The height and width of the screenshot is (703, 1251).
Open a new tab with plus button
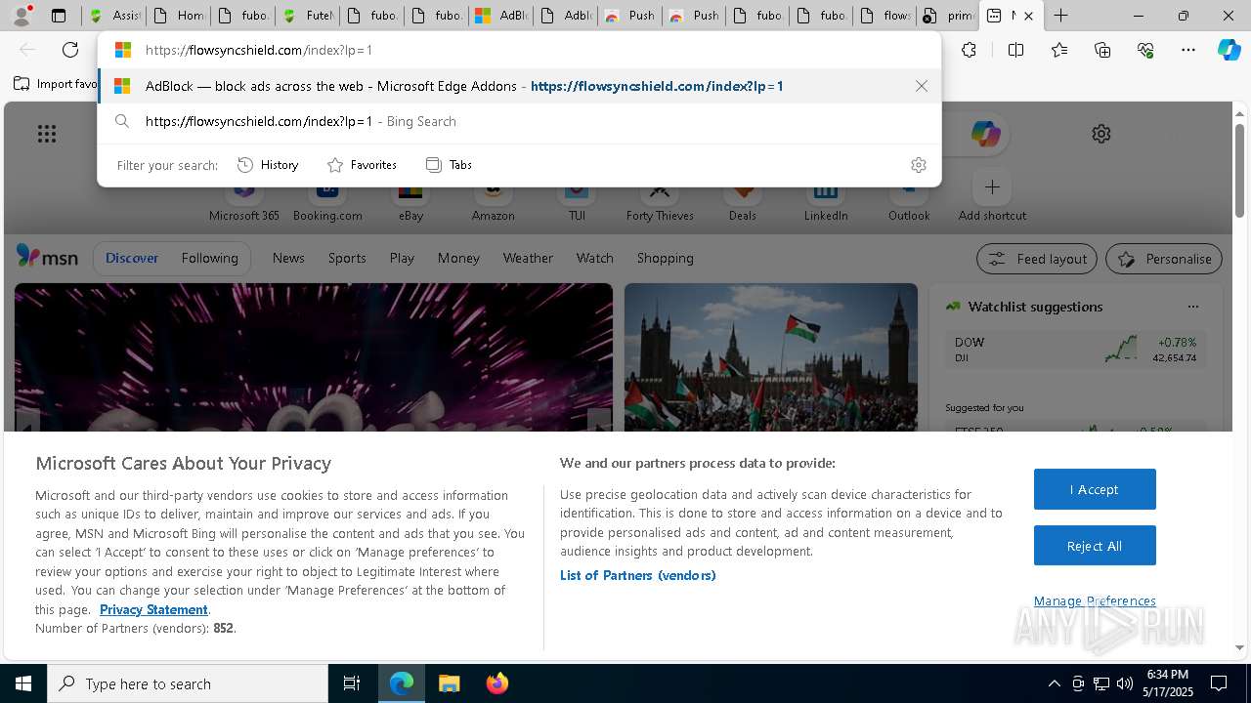pos(1060,16)
